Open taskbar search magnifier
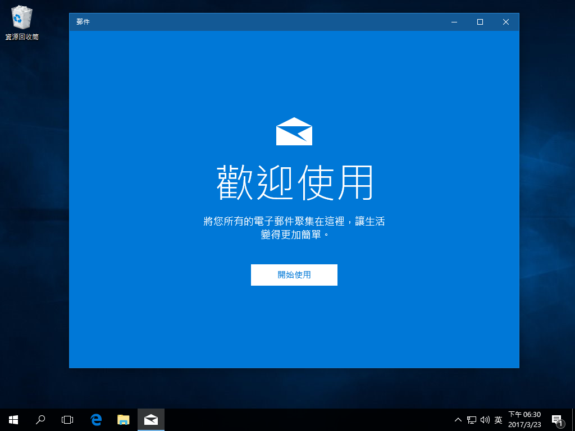 40,419
